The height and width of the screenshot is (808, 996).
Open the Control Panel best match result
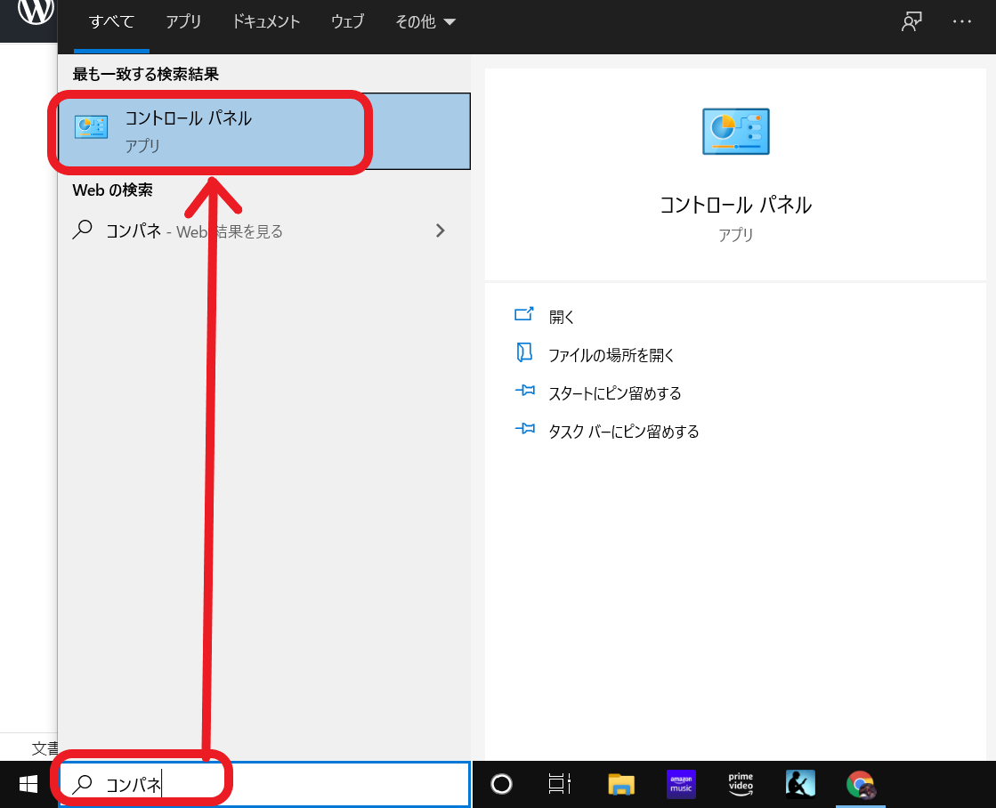[x=264, y=132]
